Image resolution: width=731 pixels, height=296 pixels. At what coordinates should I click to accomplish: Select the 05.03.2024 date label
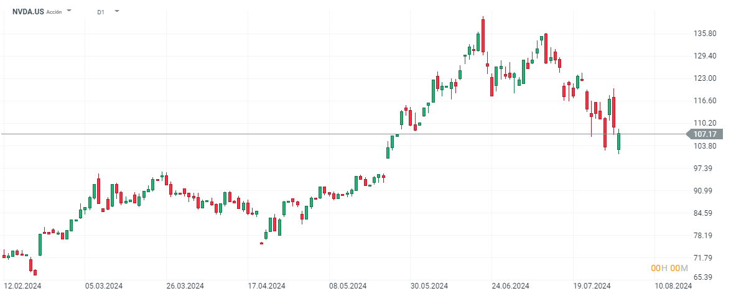[104, 286]
